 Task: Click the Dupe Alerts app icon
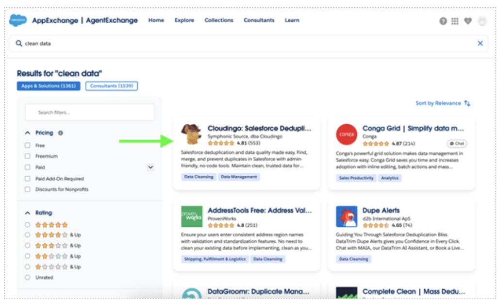click(x=346, y=217)
